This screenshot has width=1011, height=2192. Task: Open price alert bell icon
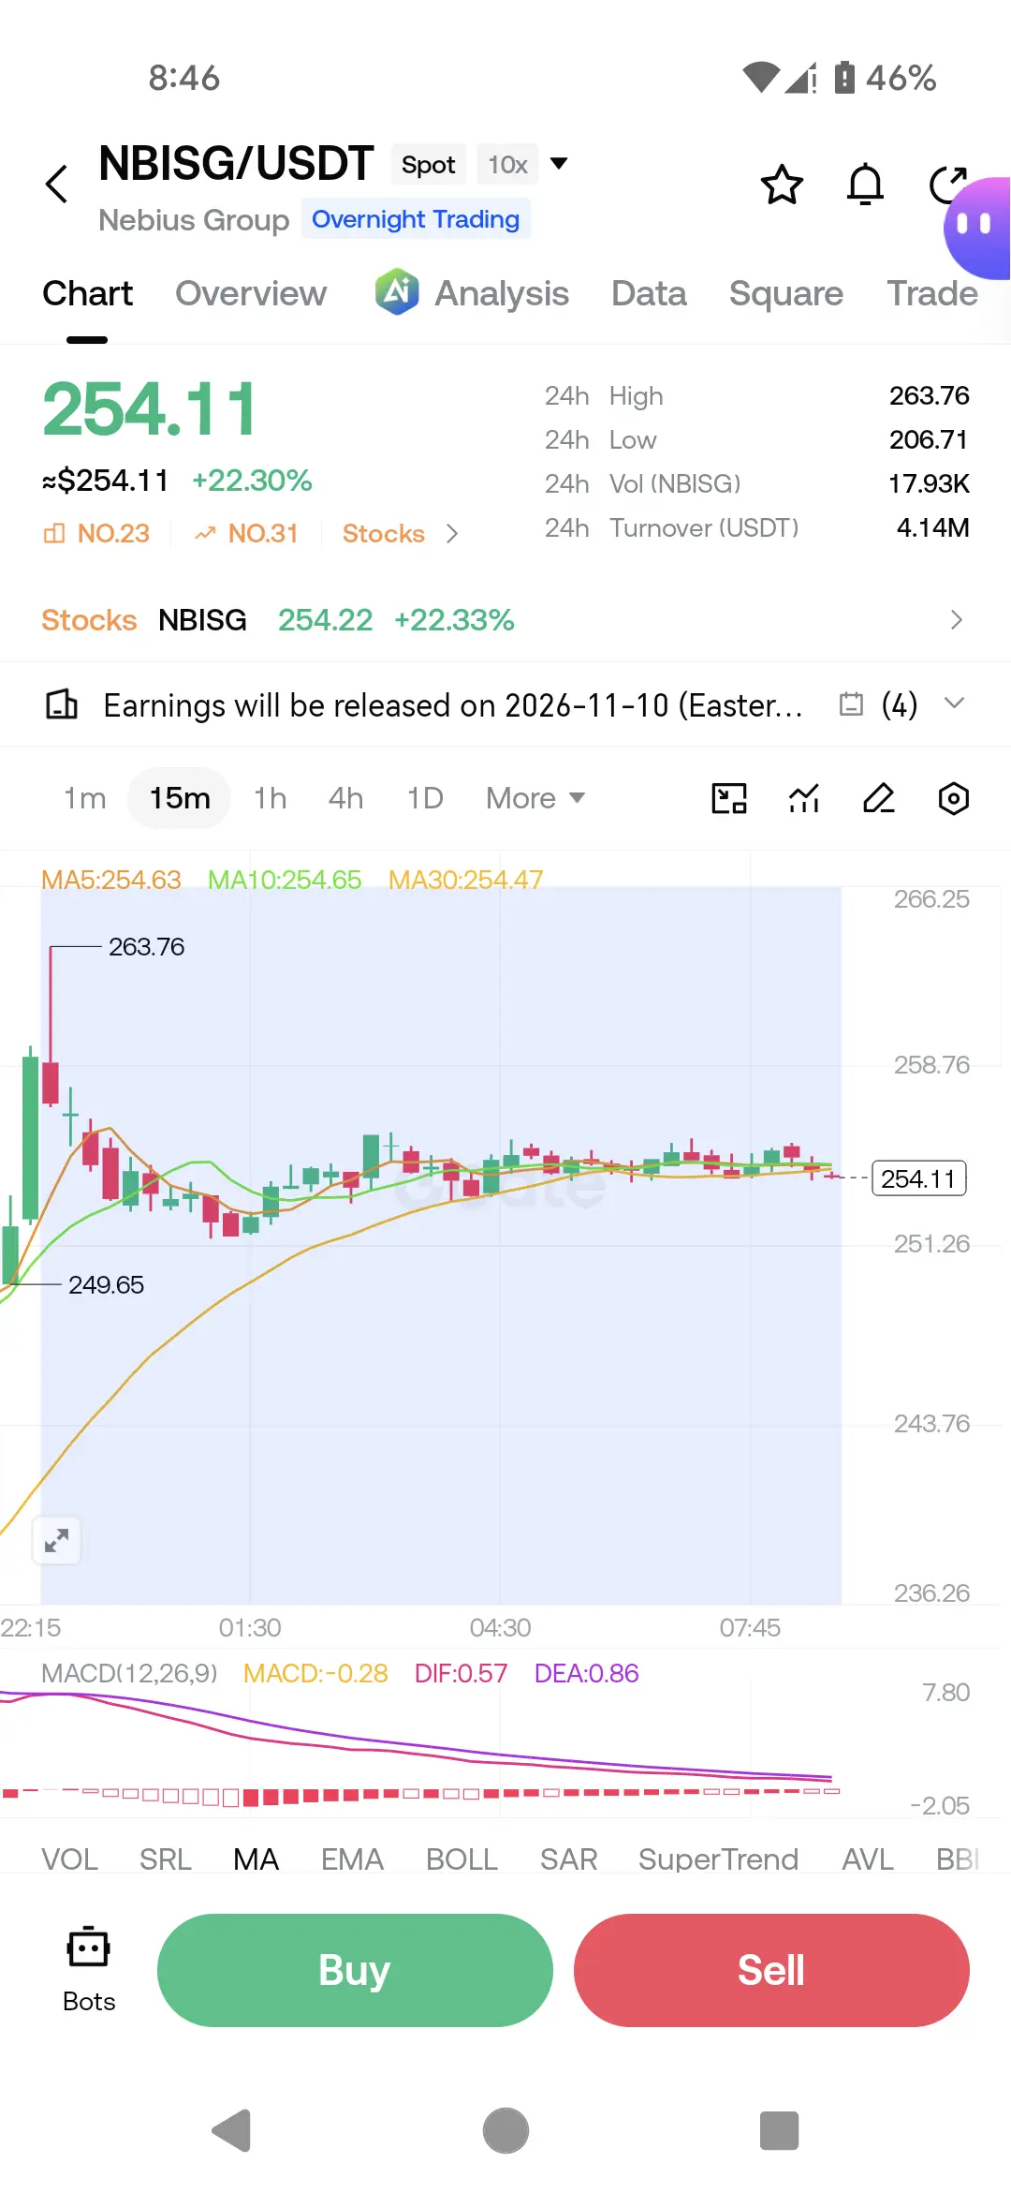[x=865, y=185]
